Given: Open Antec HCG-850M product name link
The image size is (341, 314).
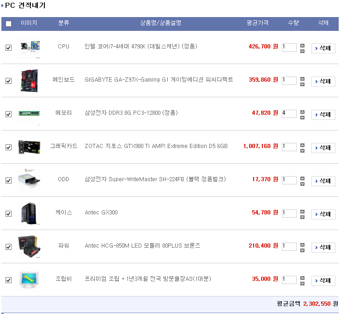Looking at the screenshot, I should coord(142,246).
